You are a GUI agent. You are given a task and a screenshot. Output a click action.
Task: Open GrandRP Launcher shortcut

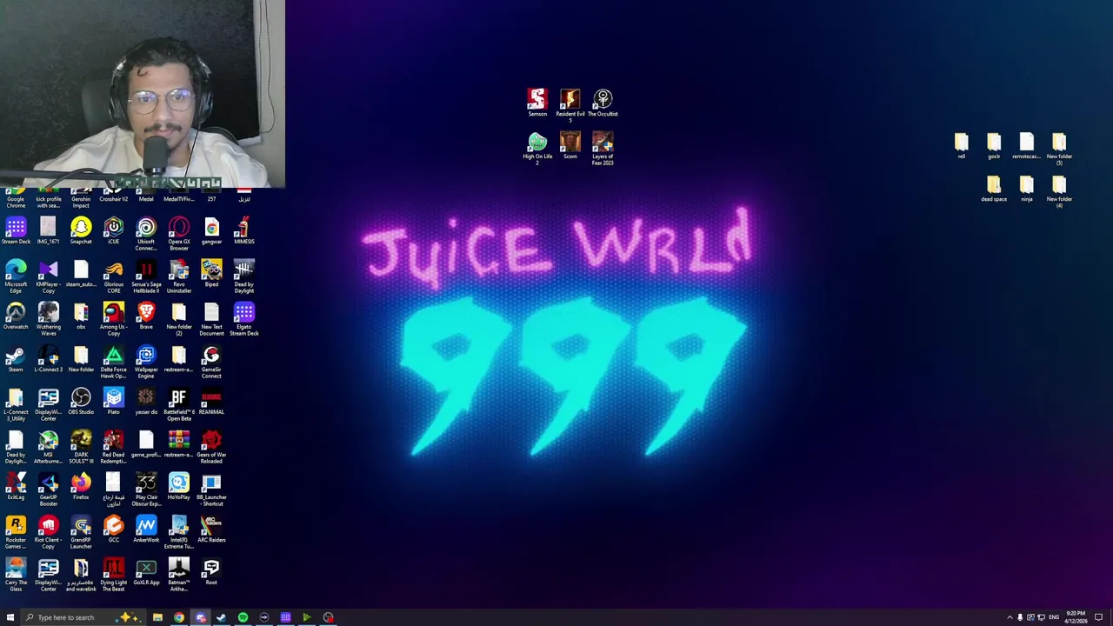point(81,532)
